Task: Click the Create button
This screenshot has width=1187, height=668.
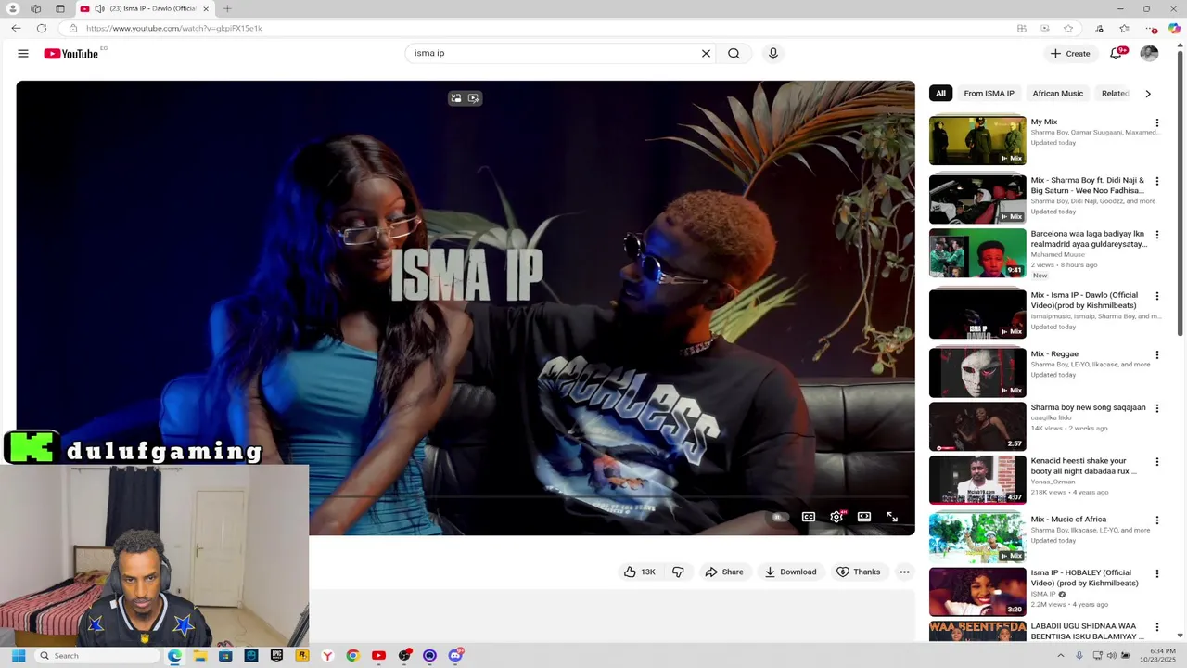Action: pos(1069,54)
